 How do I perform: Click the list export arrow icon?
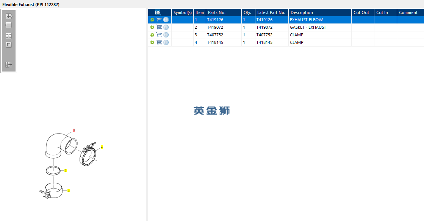pyautogui.click(x=9, y=65)
